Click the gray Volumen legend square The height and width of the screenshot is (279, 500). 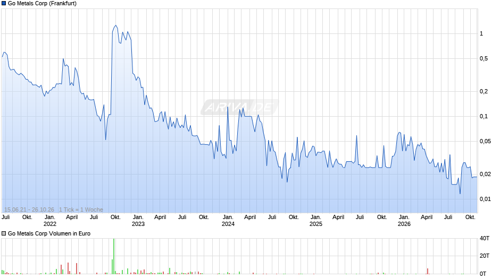point(4,233)
